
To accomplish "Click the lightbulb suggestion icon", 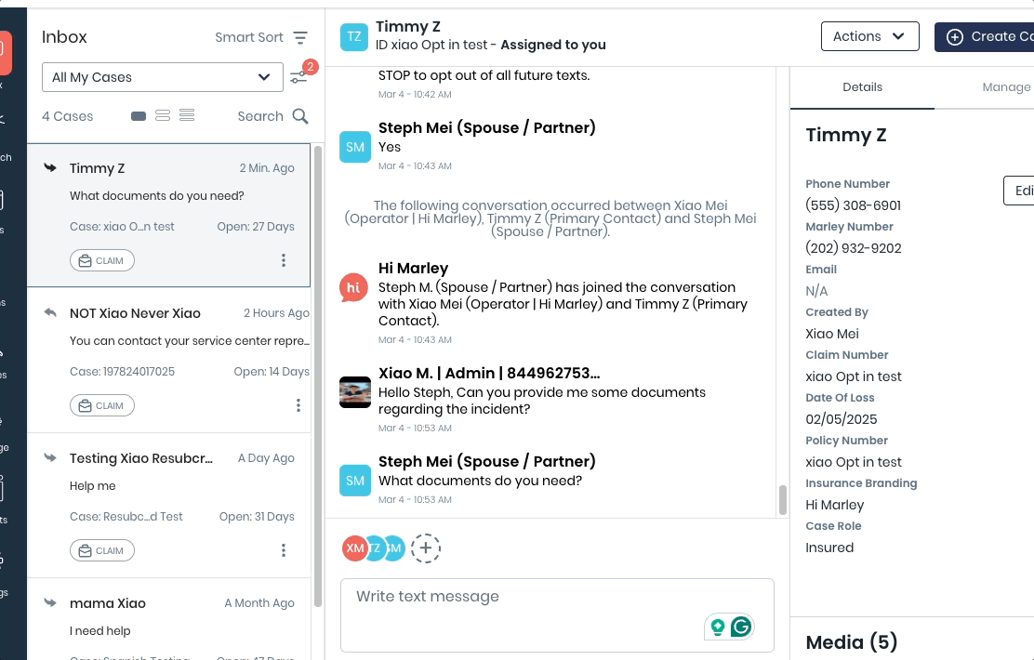I will point(717,627).
